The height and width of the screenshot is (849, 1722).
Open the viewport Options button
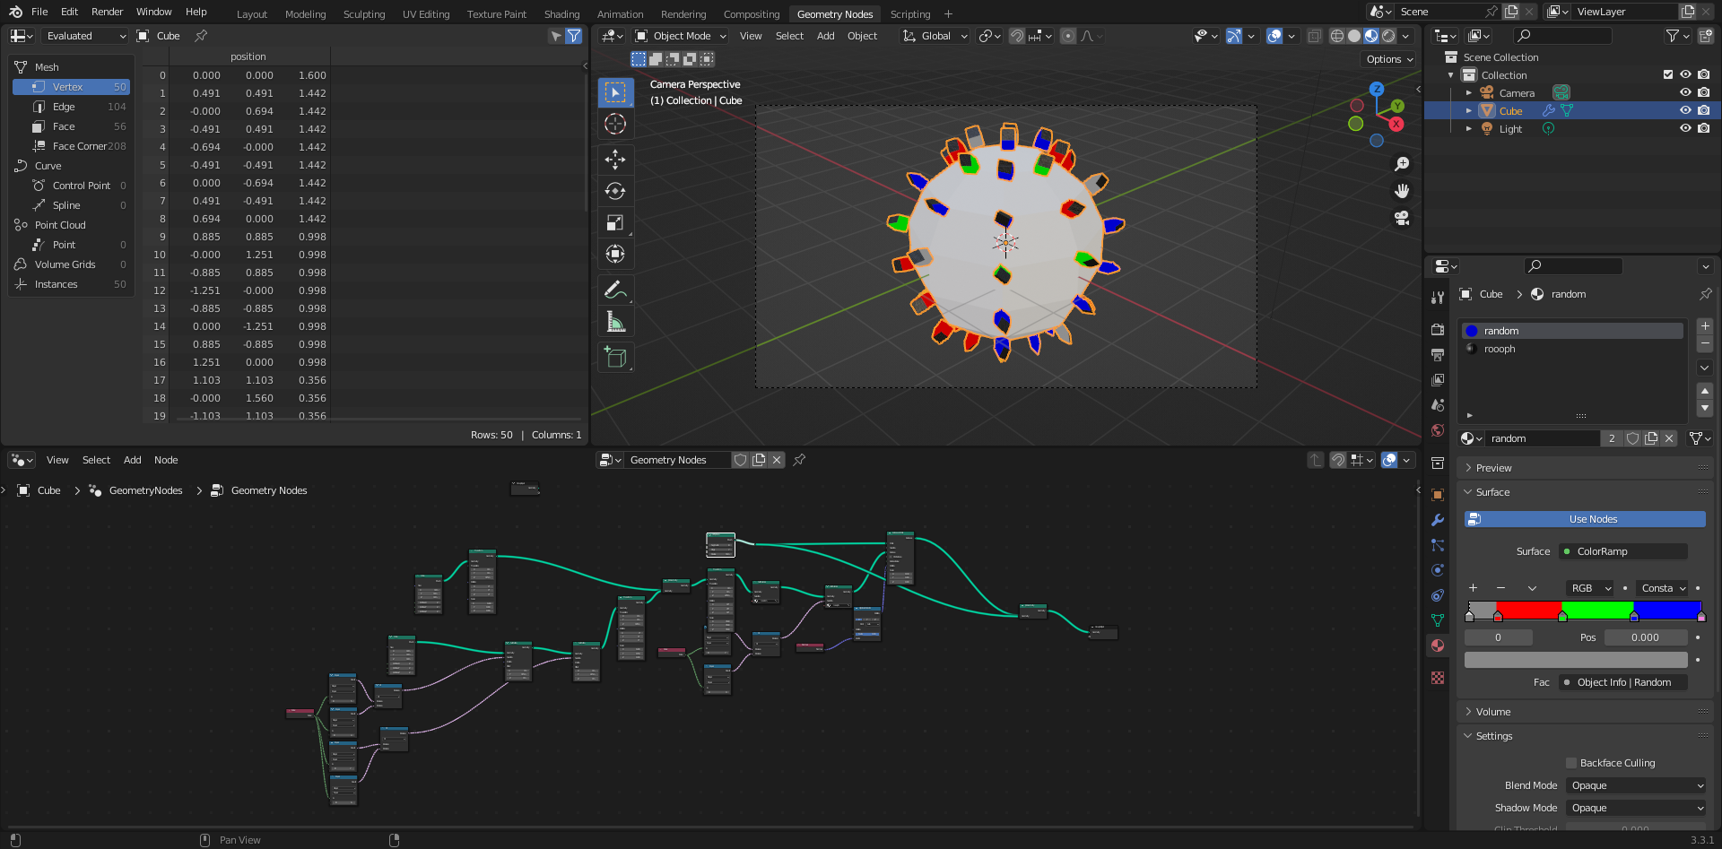coord(1389,59)
